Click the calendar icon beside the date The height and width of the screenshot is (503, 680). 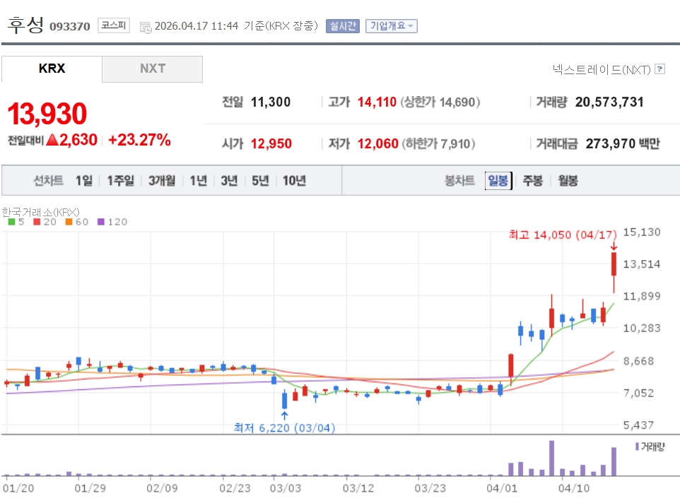pyautogui.click(x=146, y=27)
